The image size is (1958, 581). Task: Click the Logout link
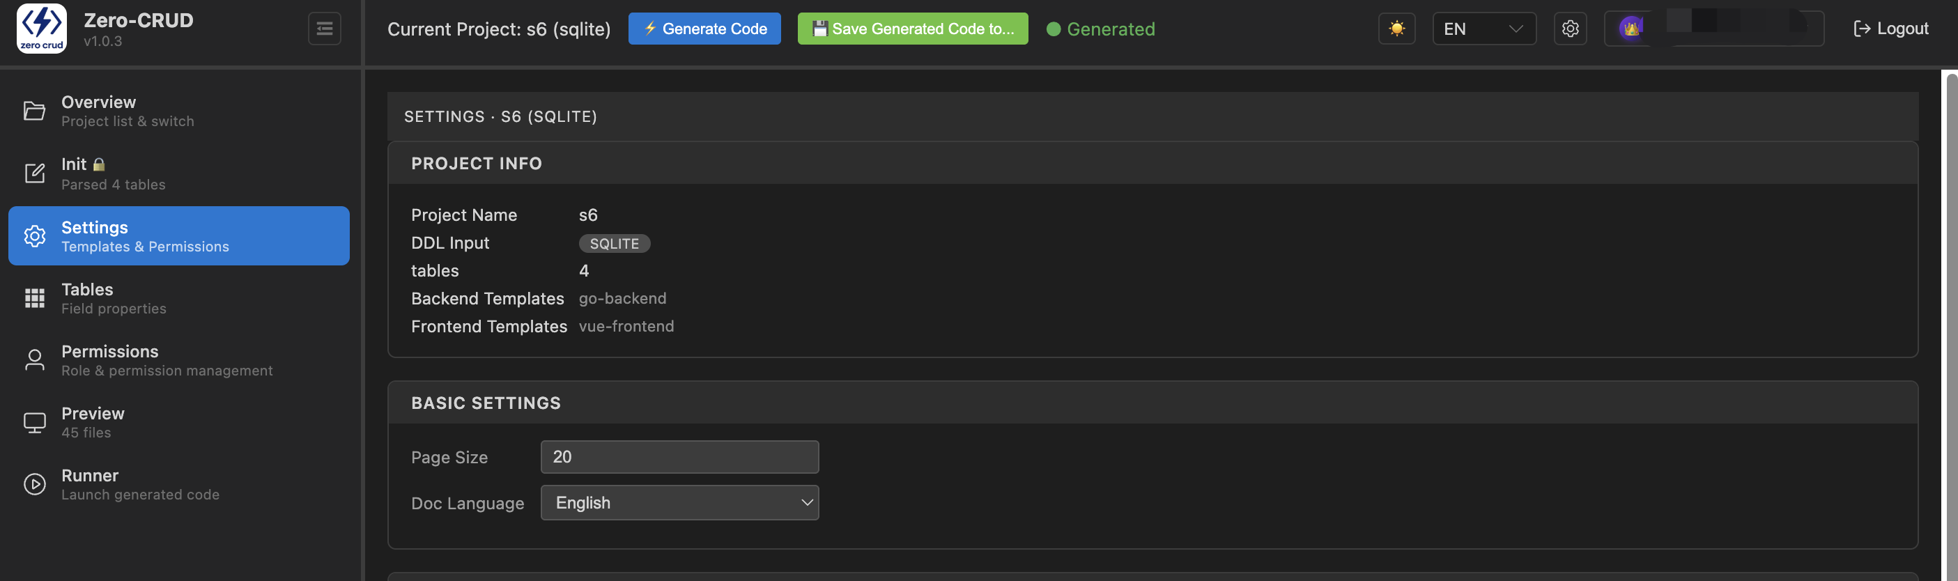pos(1891,29)
